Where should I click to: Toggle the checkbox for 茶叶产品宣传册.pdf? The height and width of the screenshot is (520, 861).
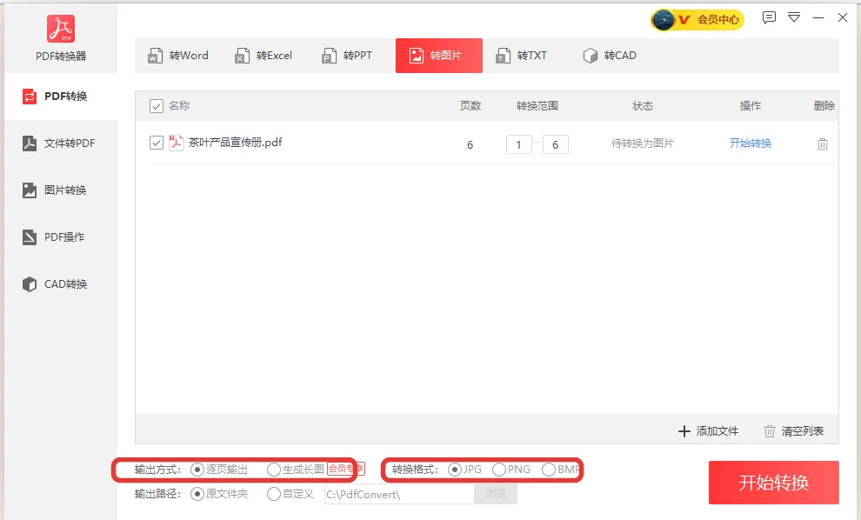[x=157, y=143]
